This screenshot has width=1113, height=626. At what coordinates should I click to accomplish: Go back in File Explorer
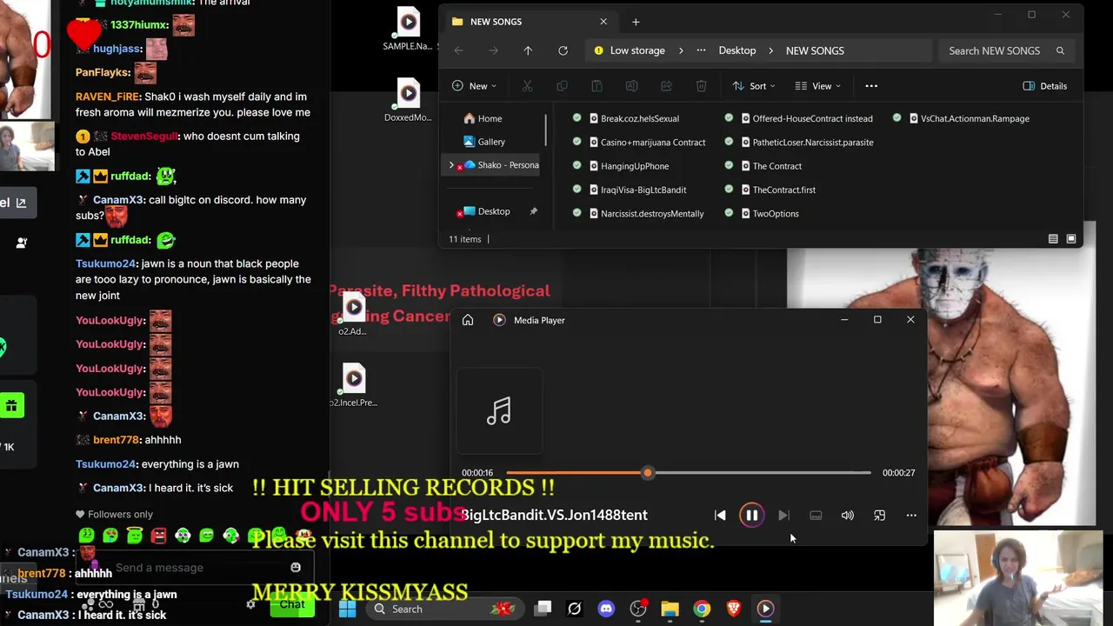458,50
